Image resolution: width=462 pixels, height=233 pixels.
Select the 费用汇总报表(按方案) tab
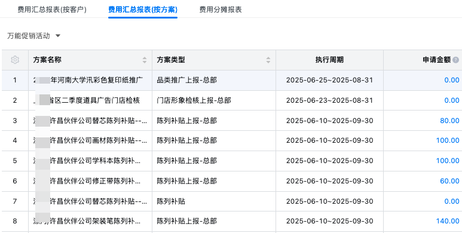coord(143,10)
